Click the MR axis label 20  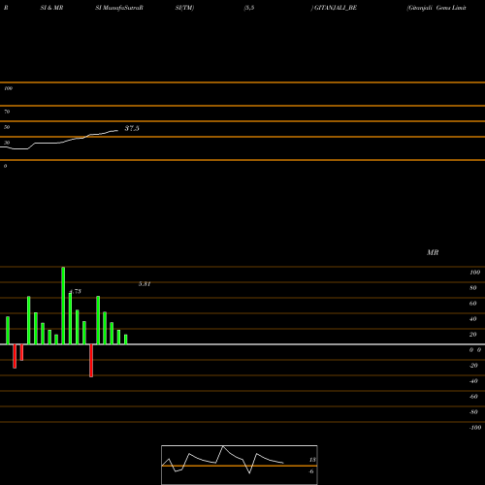473,335
